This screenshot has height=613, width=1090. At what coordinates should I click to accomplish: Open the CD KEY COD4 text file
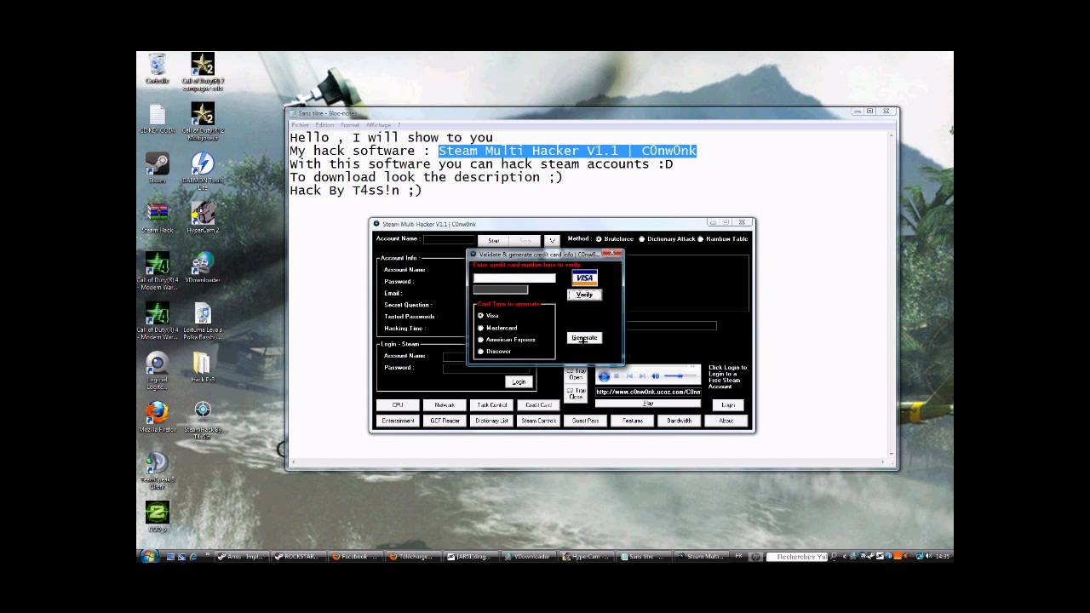point(158,119)
